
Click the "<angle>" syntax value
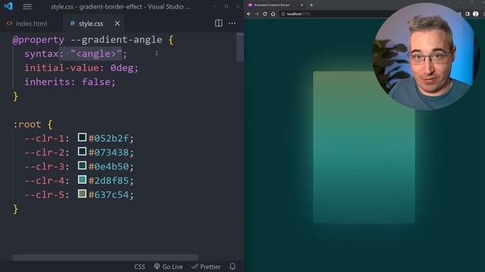pyautogui.click(x=96, y=54)
